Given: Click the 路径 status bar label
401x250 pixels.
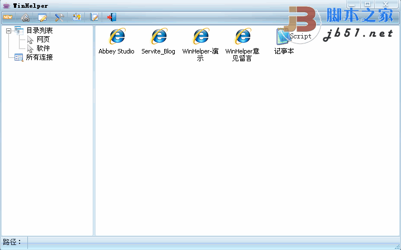Looking at the screenshot, I should click(x=12, y=242).
